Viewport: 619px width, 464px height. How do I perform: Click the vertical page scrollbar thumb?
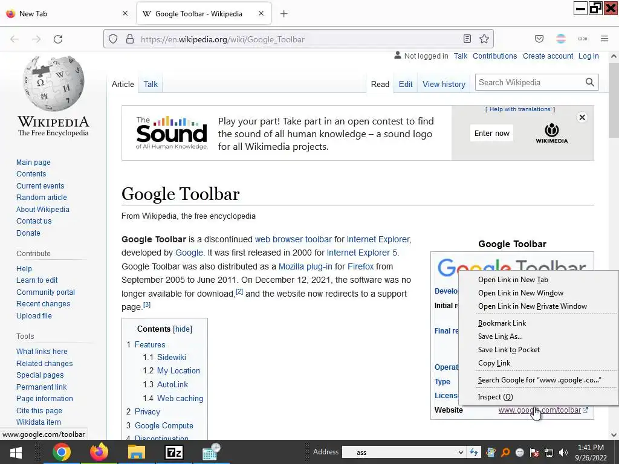(x=614, y=100)
